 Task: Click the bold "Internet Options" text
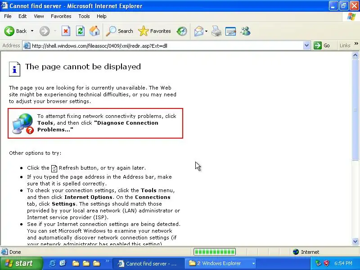pyautogui.click(x=88, y=197)
